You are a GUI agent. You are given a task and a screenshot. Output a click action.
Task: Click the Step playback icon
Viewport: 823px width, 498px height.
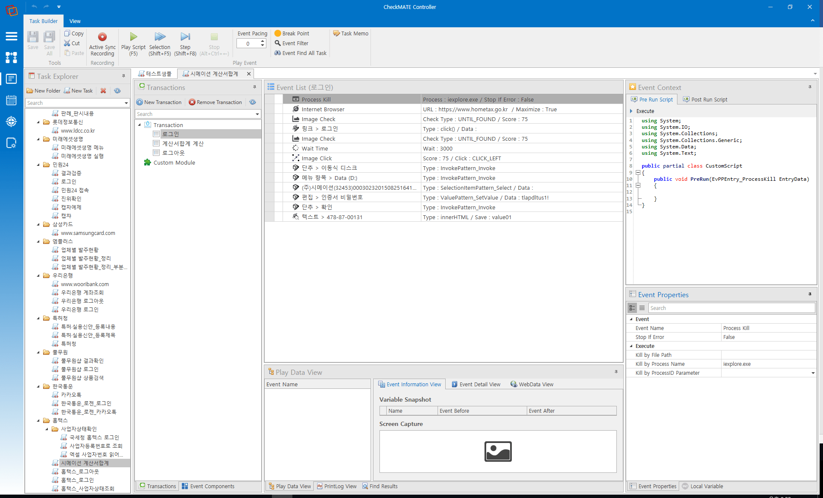[x=185, y=37]
